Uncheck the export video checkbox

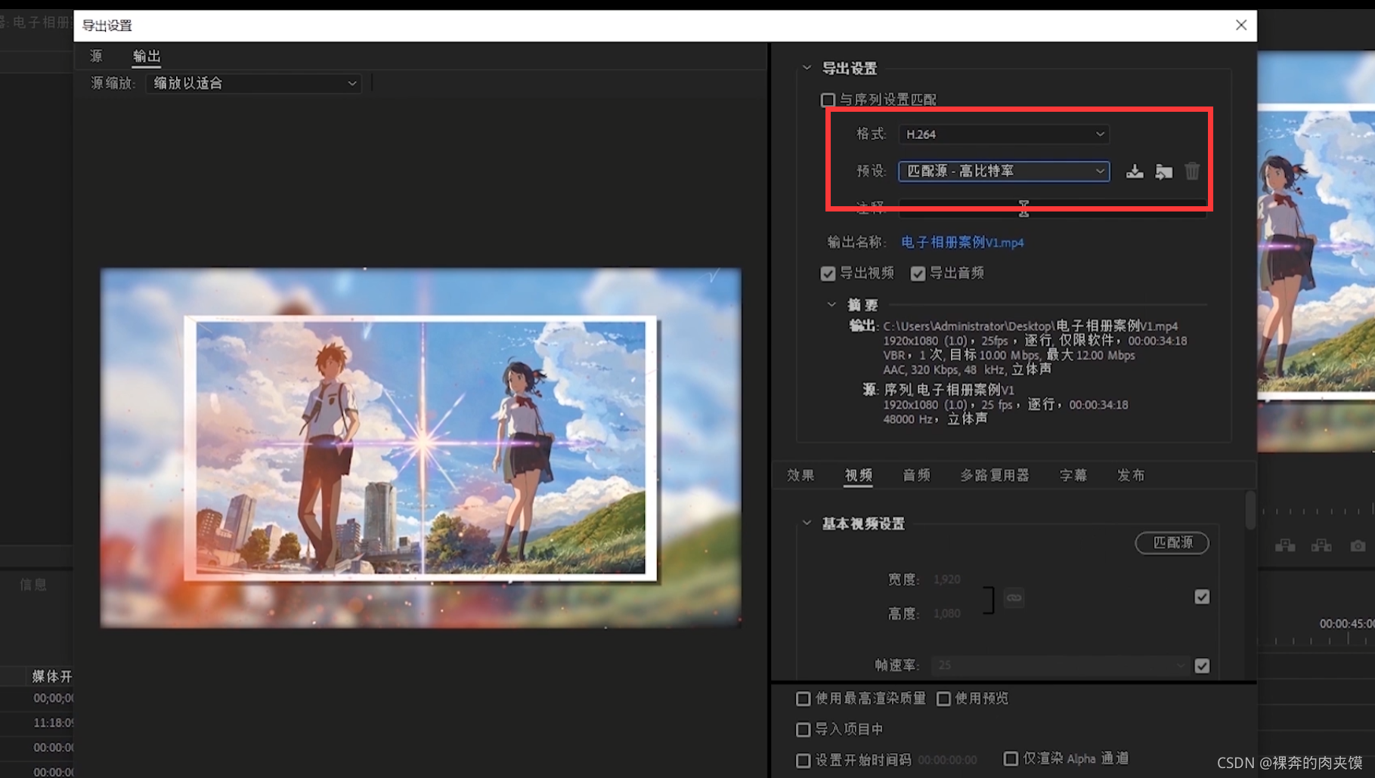pyautogui.click(x=828, y=273)
